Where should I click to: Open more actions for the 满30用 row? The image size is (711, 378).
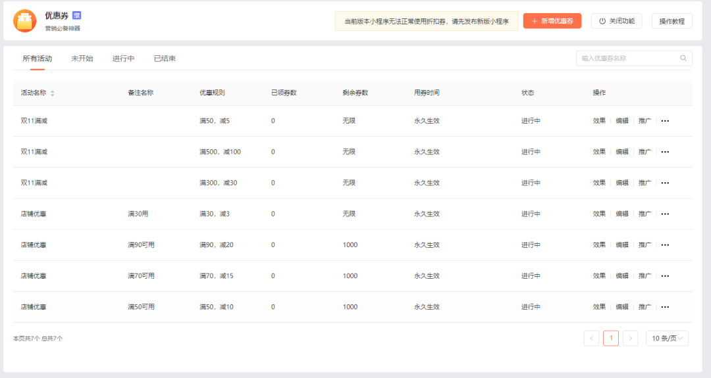[x=665, y=214]
